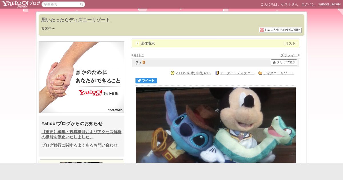The width and height of the screenshot is (343, 180).
Task: Open the Yahoo! JAPAN top-right link
Action: 329,4
